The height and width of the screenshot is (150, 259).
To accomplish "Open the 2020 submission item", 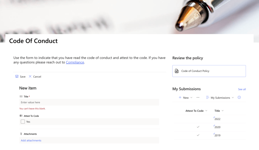I will 217,127.
